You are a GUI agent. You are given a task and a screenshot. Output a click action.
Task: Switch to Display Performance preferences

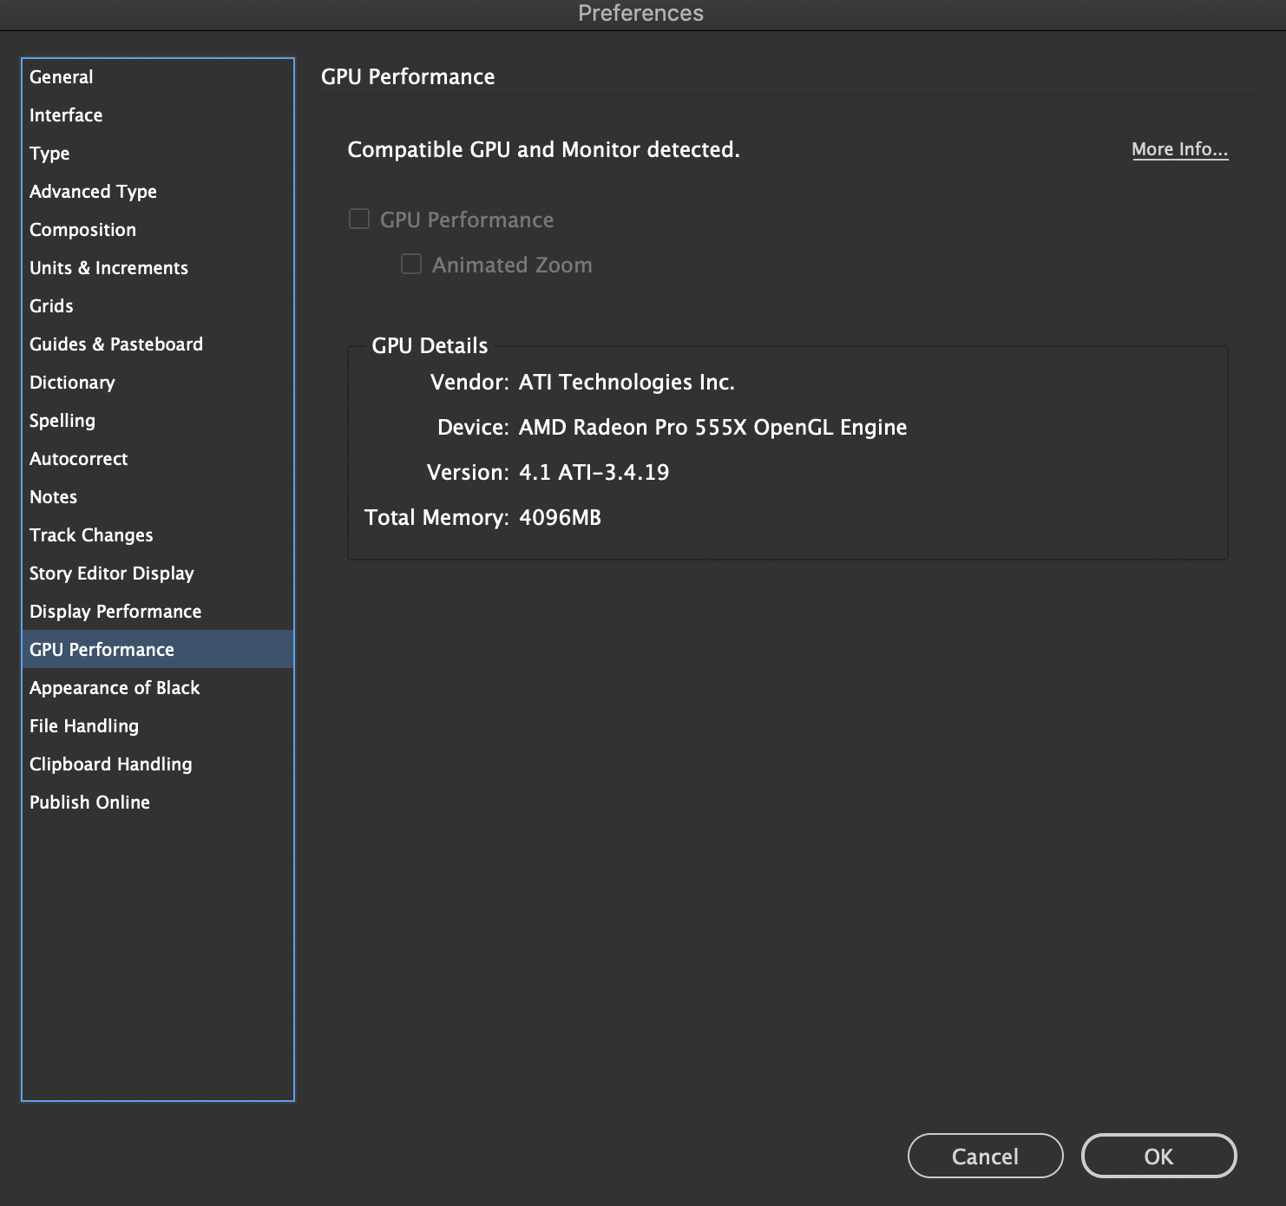(116, 611)
